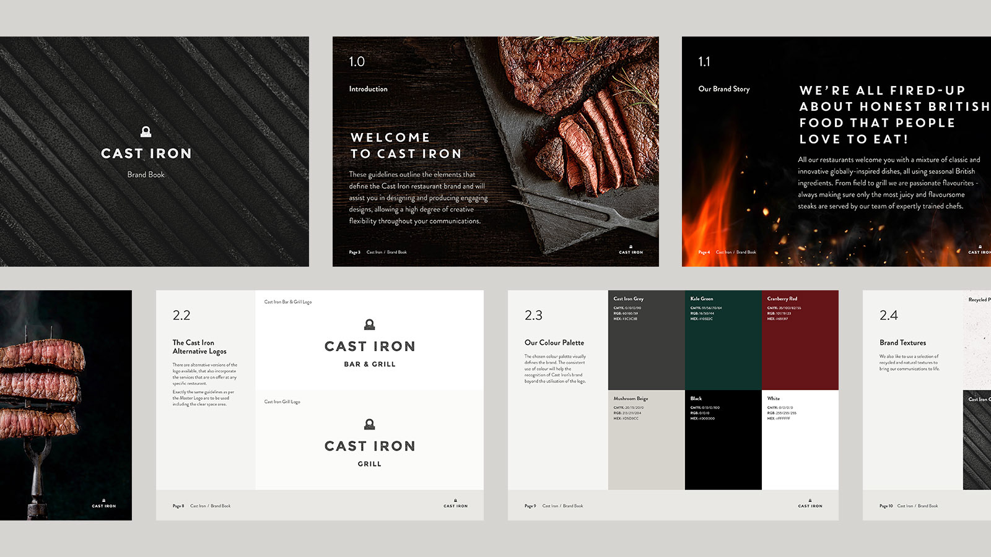Select the Kale Green swatch
Viewport: 991px width, 557px height.
(x=723, y=340)
